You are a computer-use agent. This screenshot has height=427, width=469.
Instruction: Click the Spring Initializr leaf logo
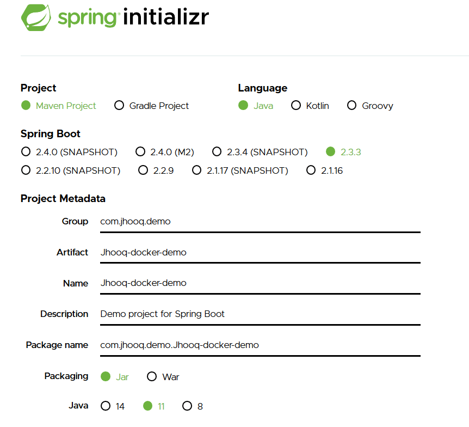[x=35, y=17]
